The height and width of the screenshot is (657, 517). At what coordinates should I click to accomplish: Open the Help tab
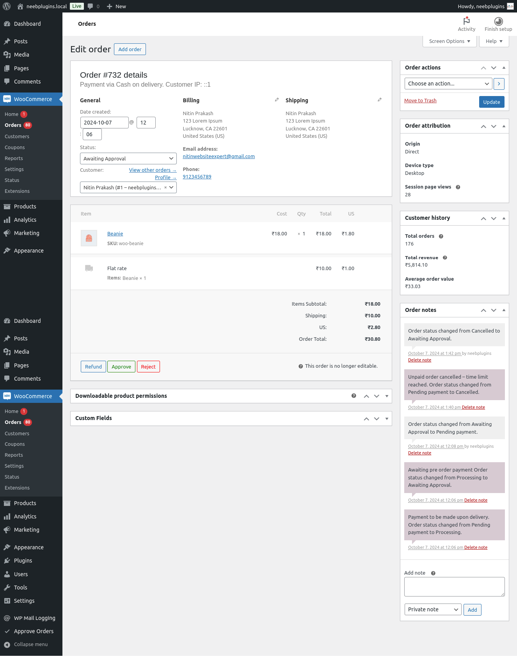494,41
